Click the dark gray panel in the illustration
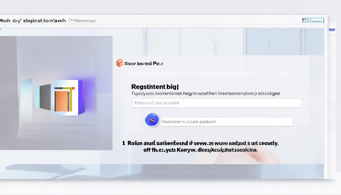Image resolution: width=341 pixels, height=195 pixels. [x=45, y=97]
